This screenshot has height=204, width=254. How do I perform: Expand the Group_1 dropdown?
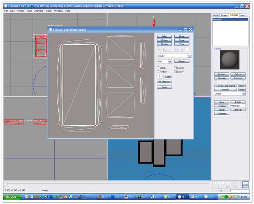click(x=189, y=56)
